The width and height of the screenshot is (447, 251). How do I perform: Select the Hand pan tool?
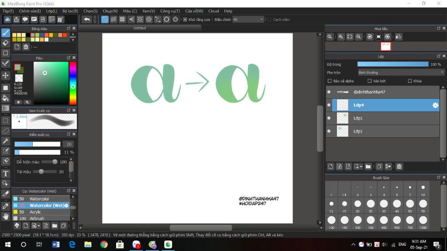pos(6,217)
